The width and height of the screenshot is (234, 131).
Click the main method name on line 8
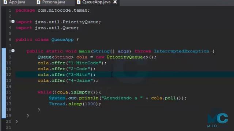pos(84,51)
